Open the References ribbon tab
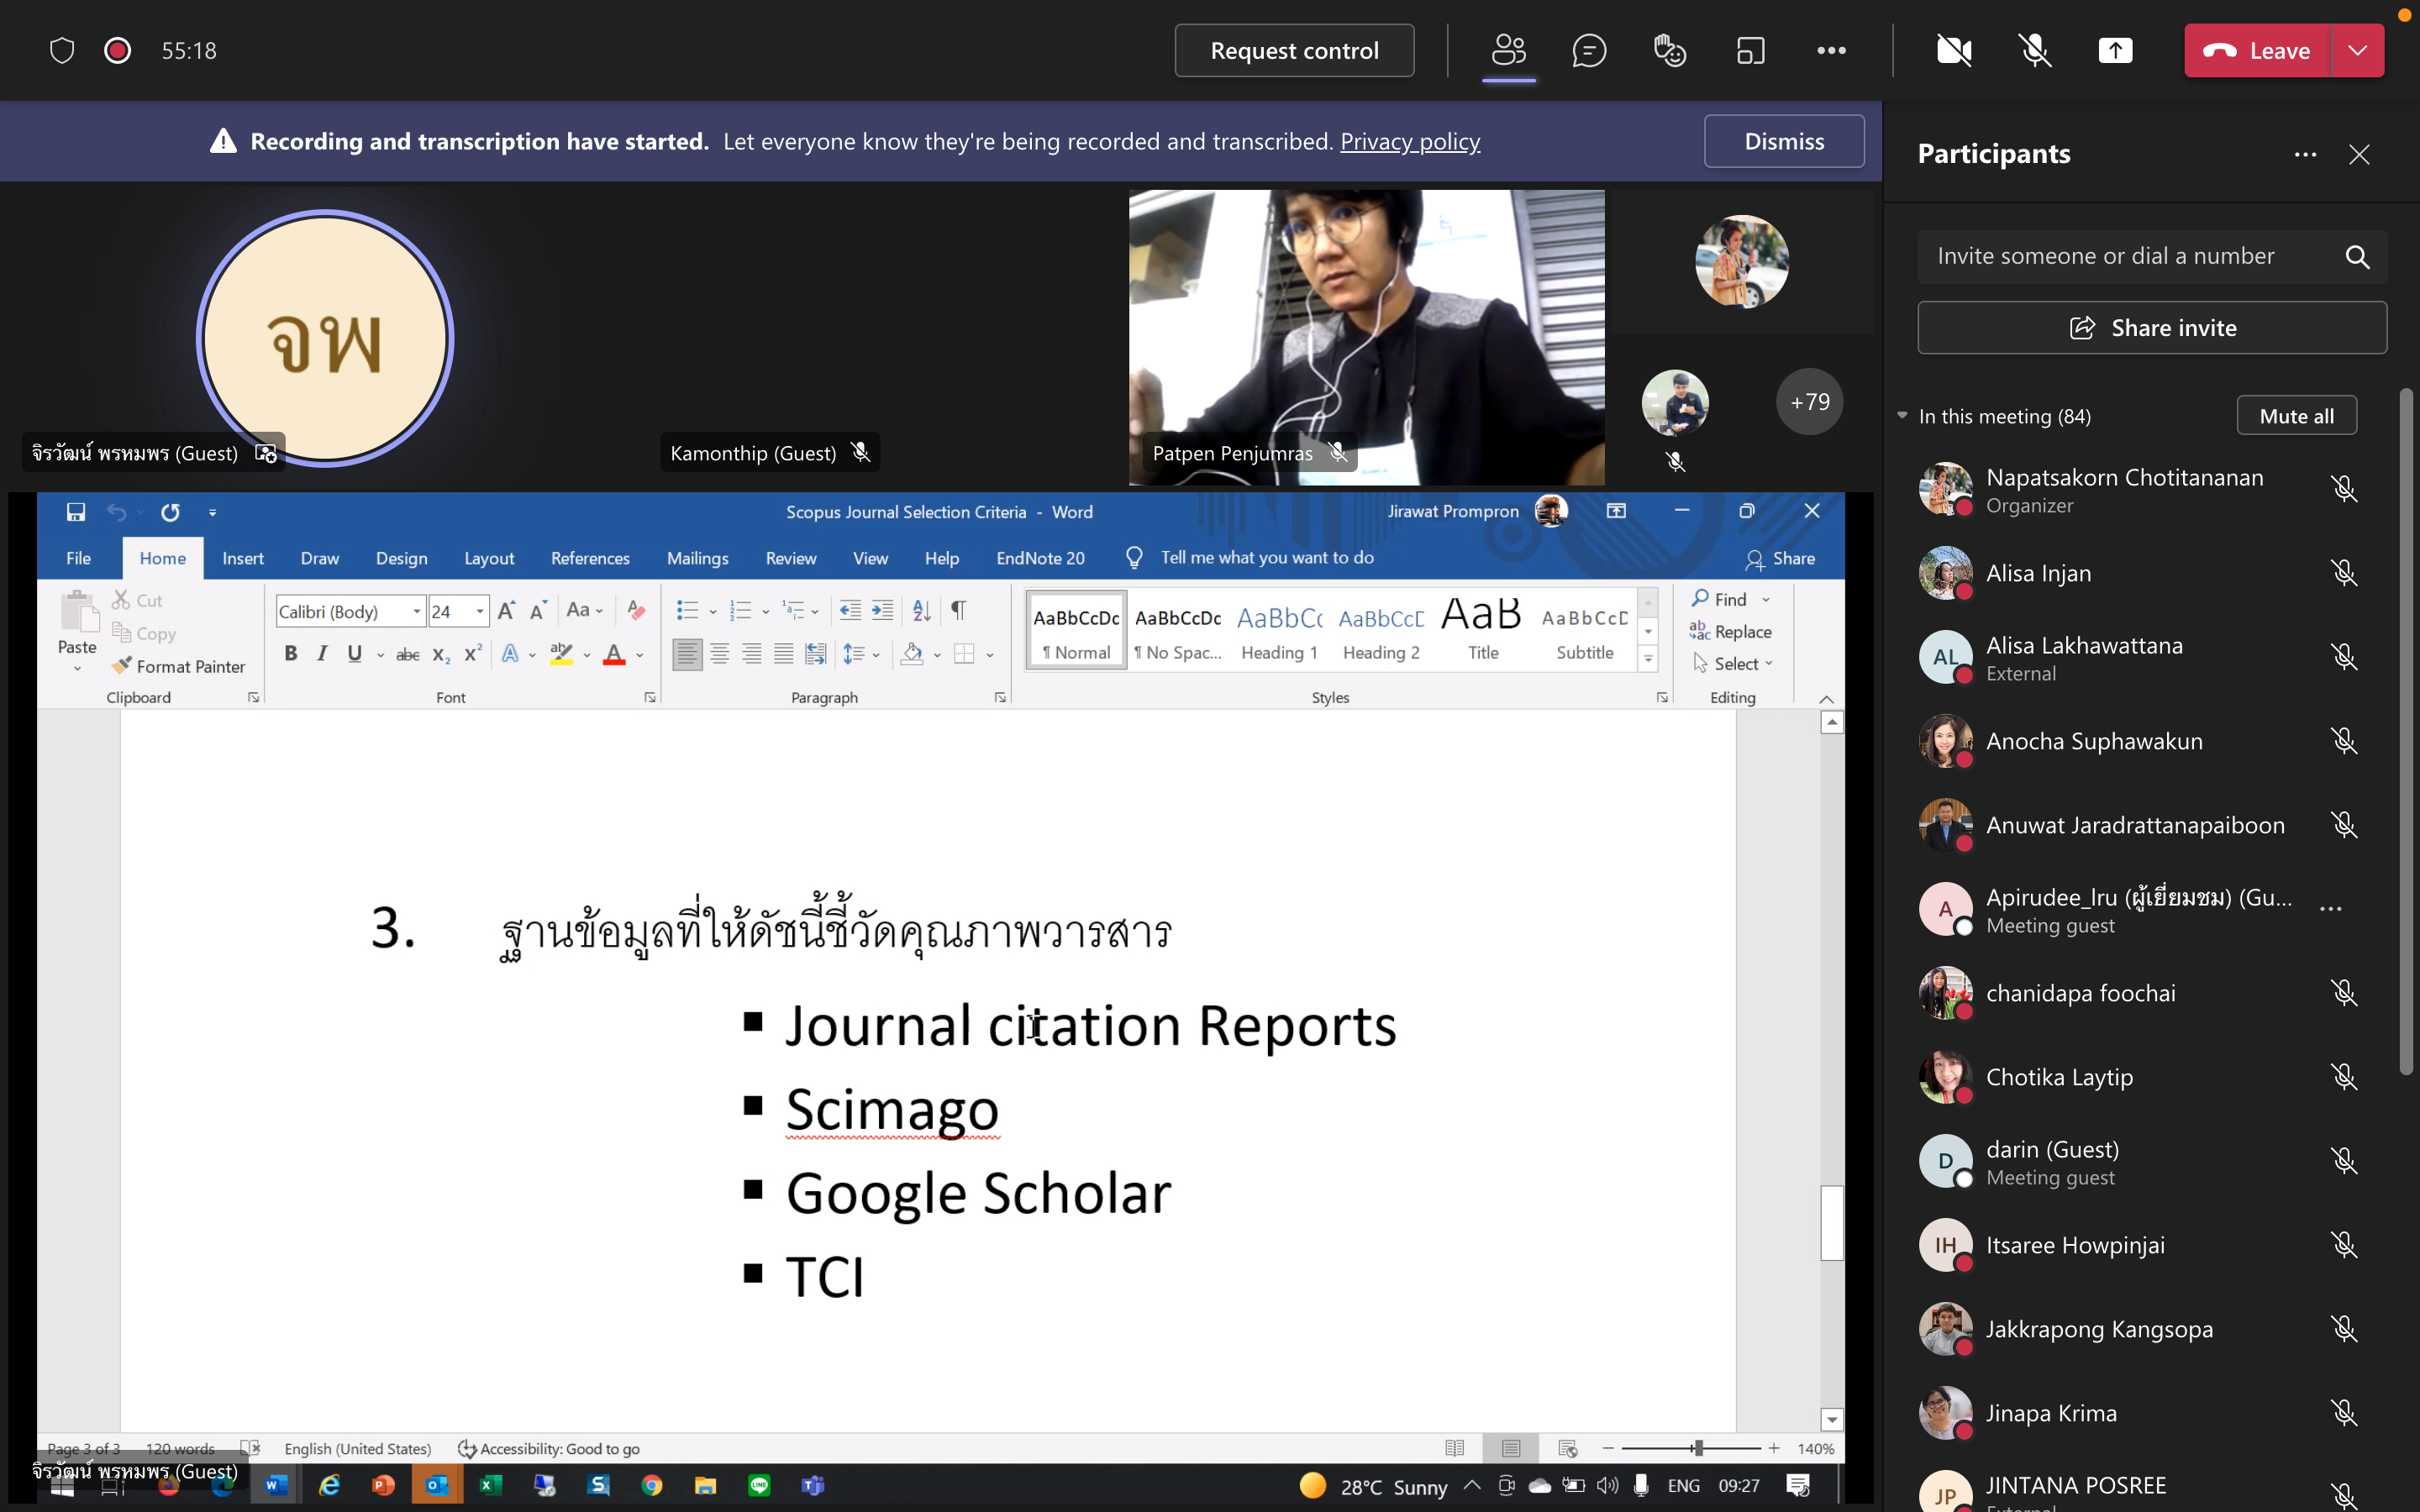 (x=590, y=558)
